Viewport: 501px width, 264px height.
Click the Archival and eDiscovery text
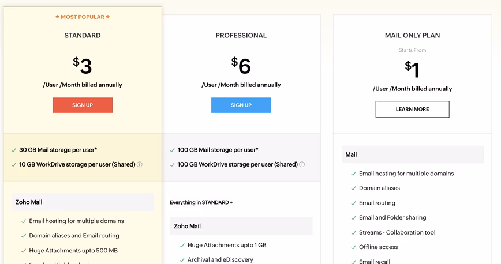[220, 259]
